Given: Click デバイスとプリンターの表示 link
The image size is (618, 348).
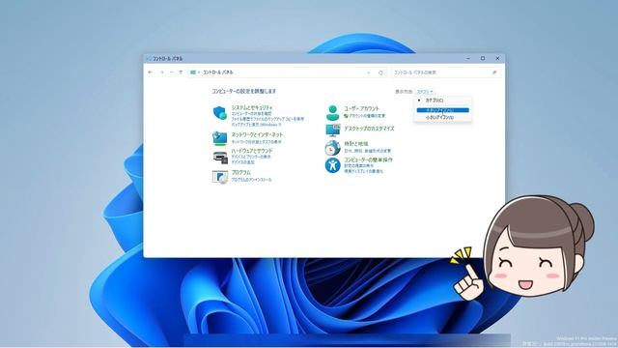Looking at the screenshot, I should point(251,157).
